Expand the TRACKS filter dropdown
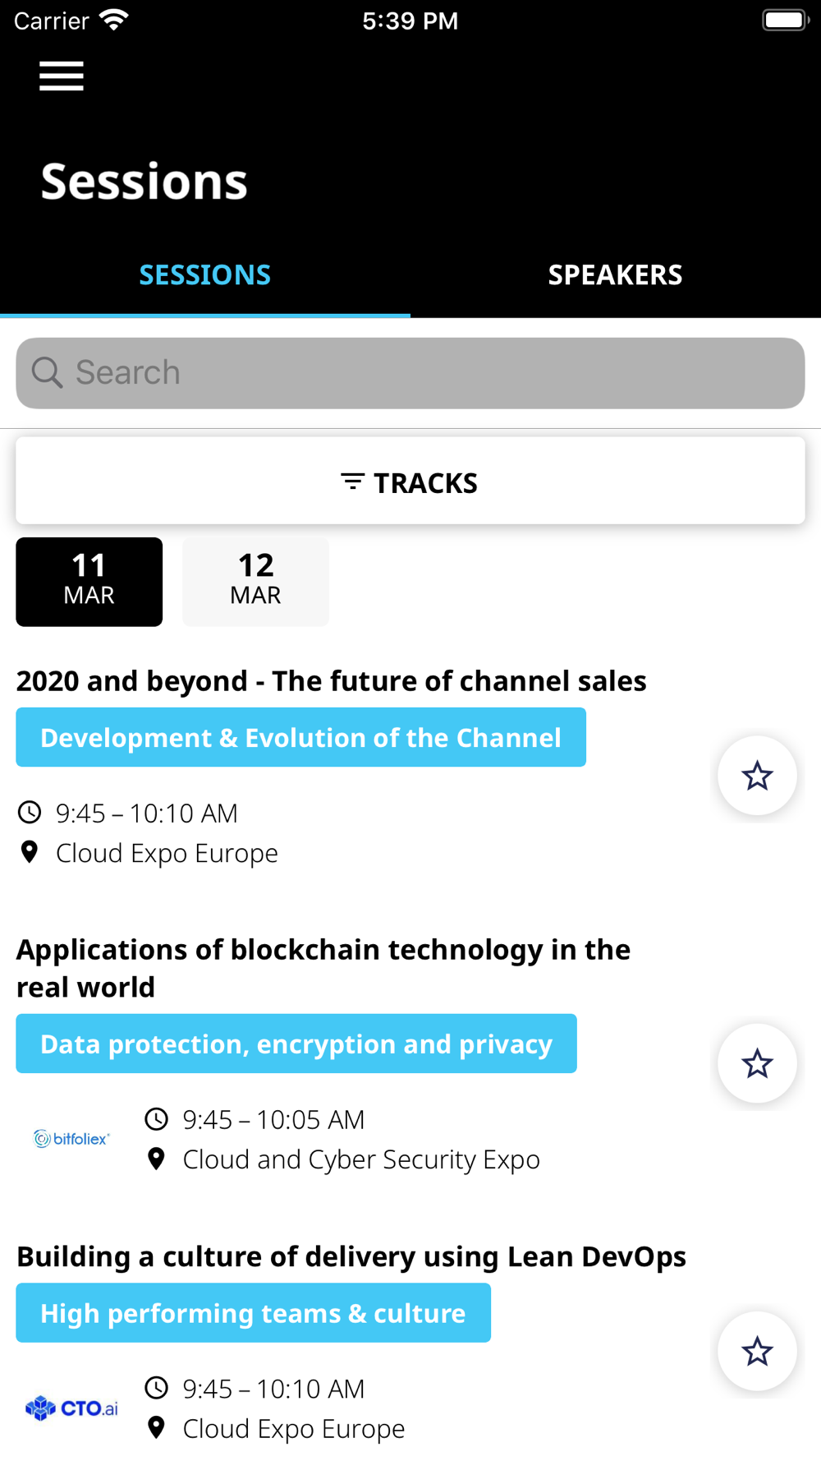 pyautogui.click(x=410, y=481)
